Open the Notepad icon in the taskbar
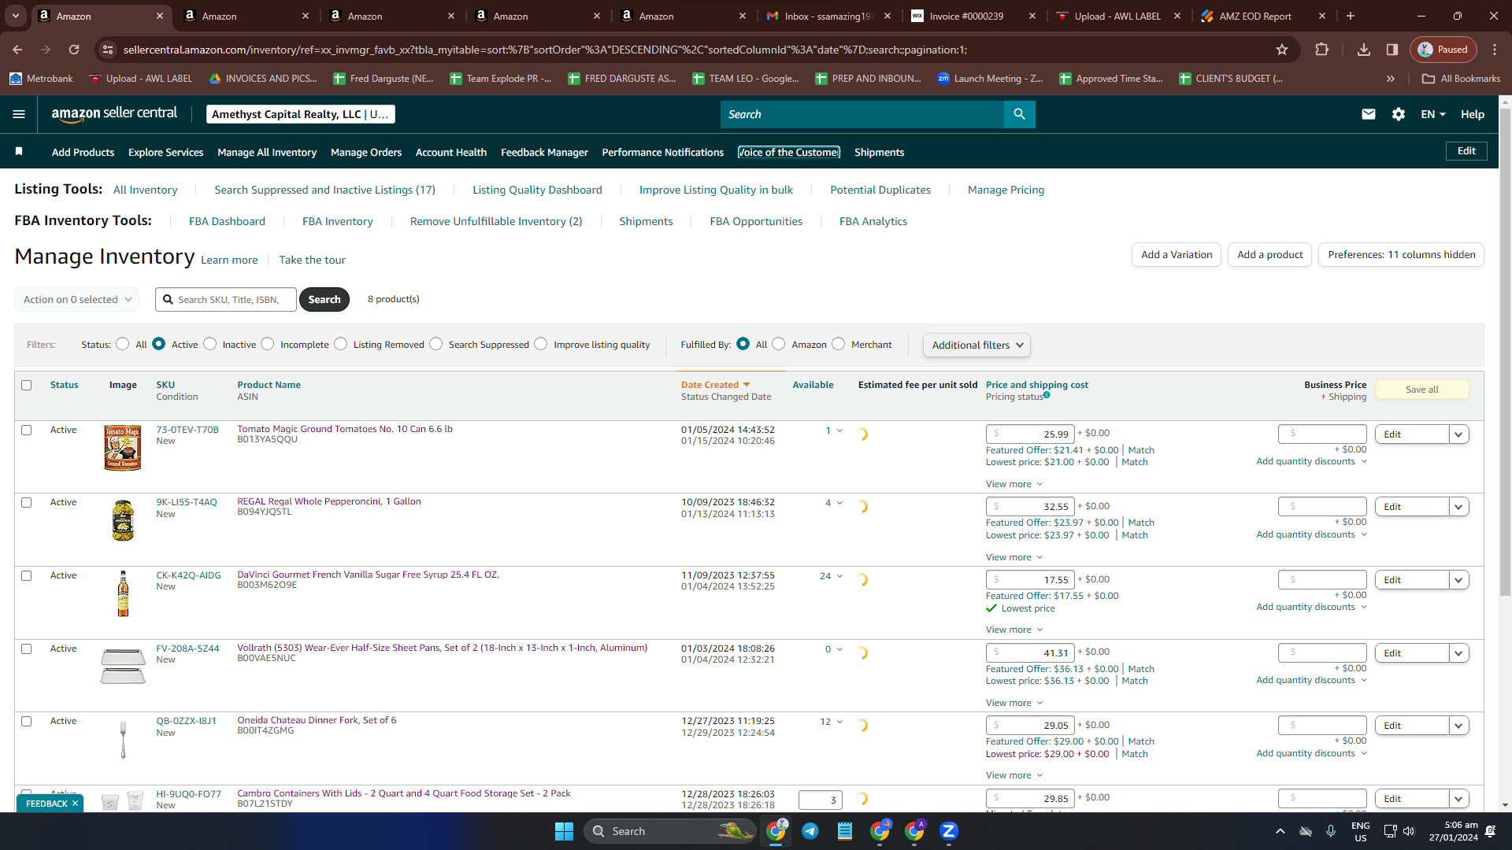The width and height of the screenshot is (1512, 850). (x=845, y=831)
